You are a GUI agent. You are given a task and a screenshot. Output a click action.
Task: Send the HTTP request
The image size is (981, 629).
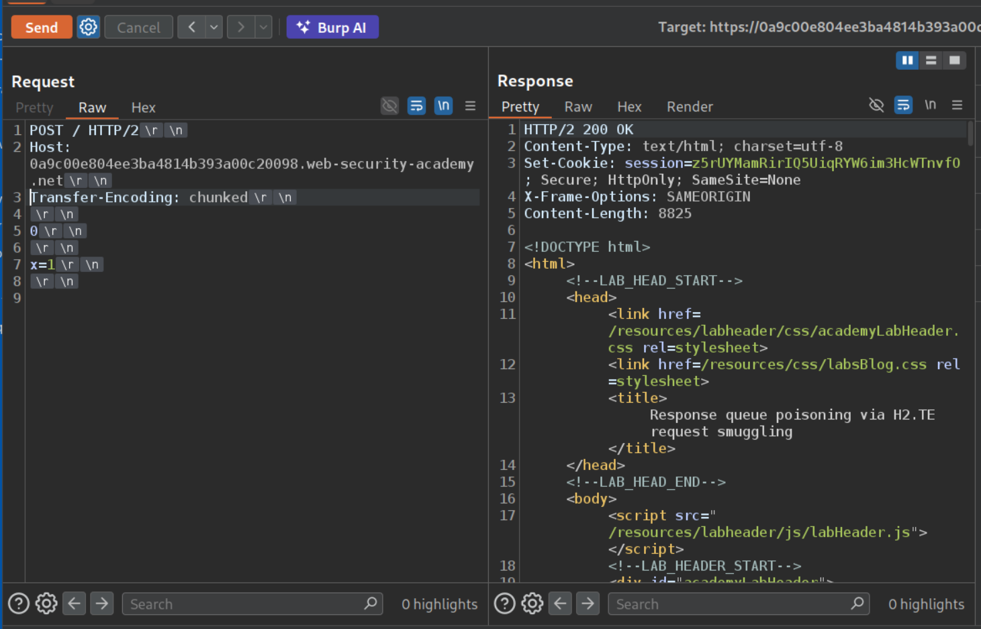[x=42, y=28]
